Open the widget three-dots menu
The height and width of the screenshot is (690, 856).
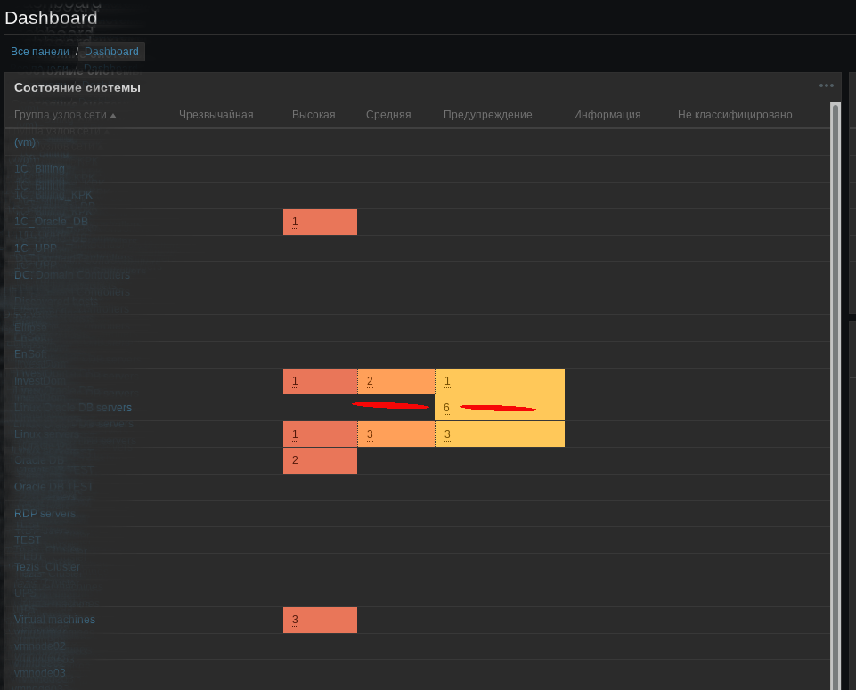point(826,85)
